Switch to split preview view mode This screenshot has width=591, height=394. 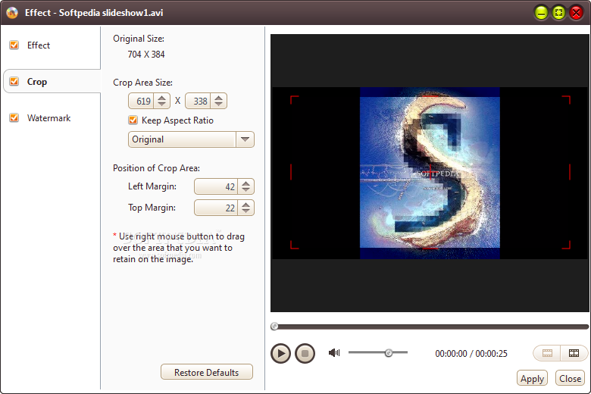click(574, 353)
